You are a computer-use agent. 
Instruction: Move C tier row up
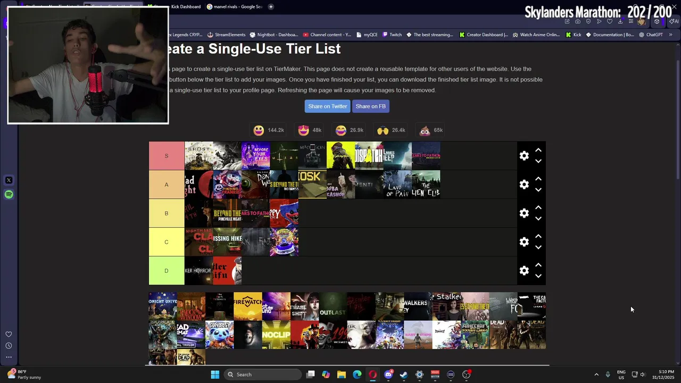[538, 236]
